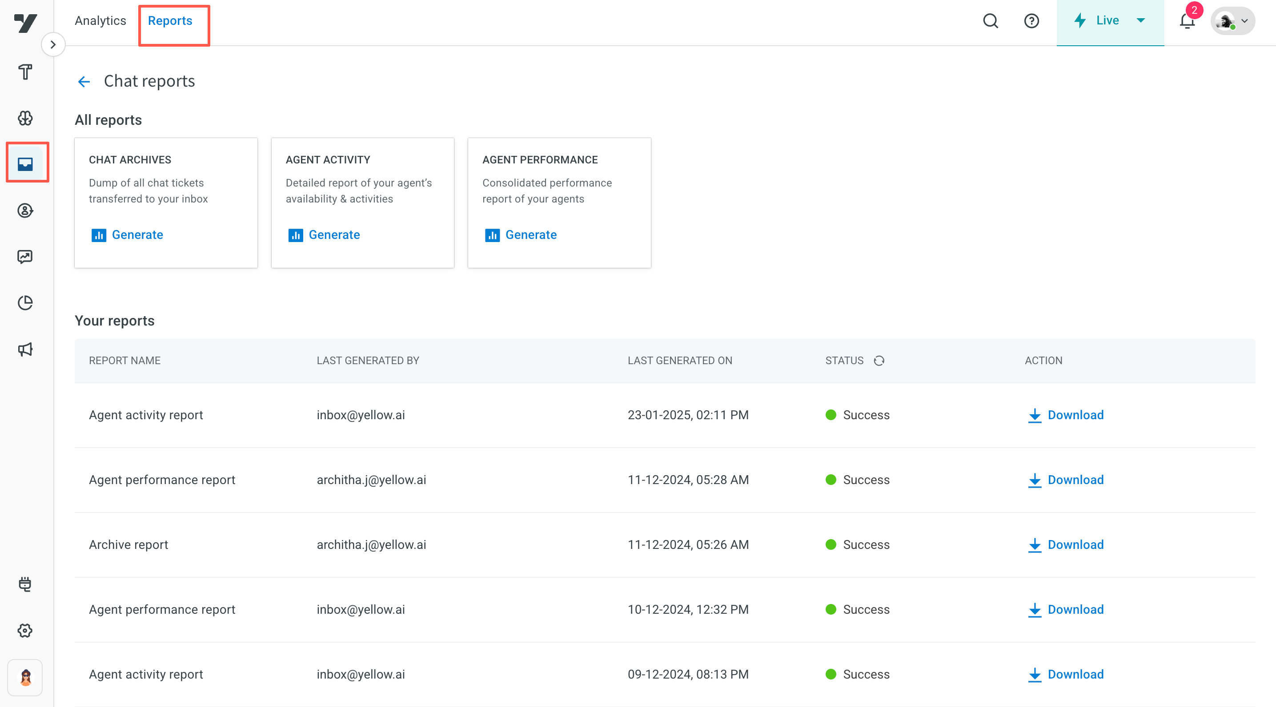Image resolution: width=1276 pixels, height=707 pixels.
Task: Download the 11-12-2024 05:28 AM Agent performance report
Action: pos(1065,480)
